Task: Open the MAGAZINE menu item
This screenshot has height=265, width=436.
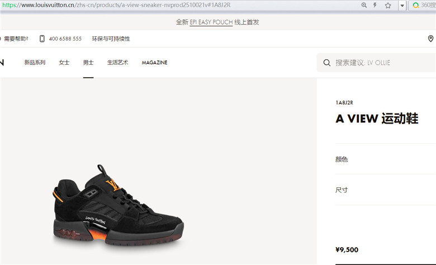Action: coord(155,63)
